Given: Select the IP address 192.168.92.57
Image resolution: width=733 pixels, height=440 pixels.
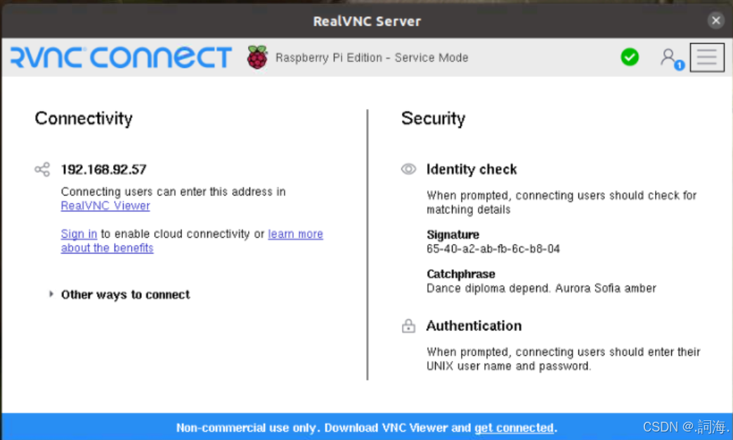Looking at the screenshot, I should pyautogui.click(x=104, y=169).
